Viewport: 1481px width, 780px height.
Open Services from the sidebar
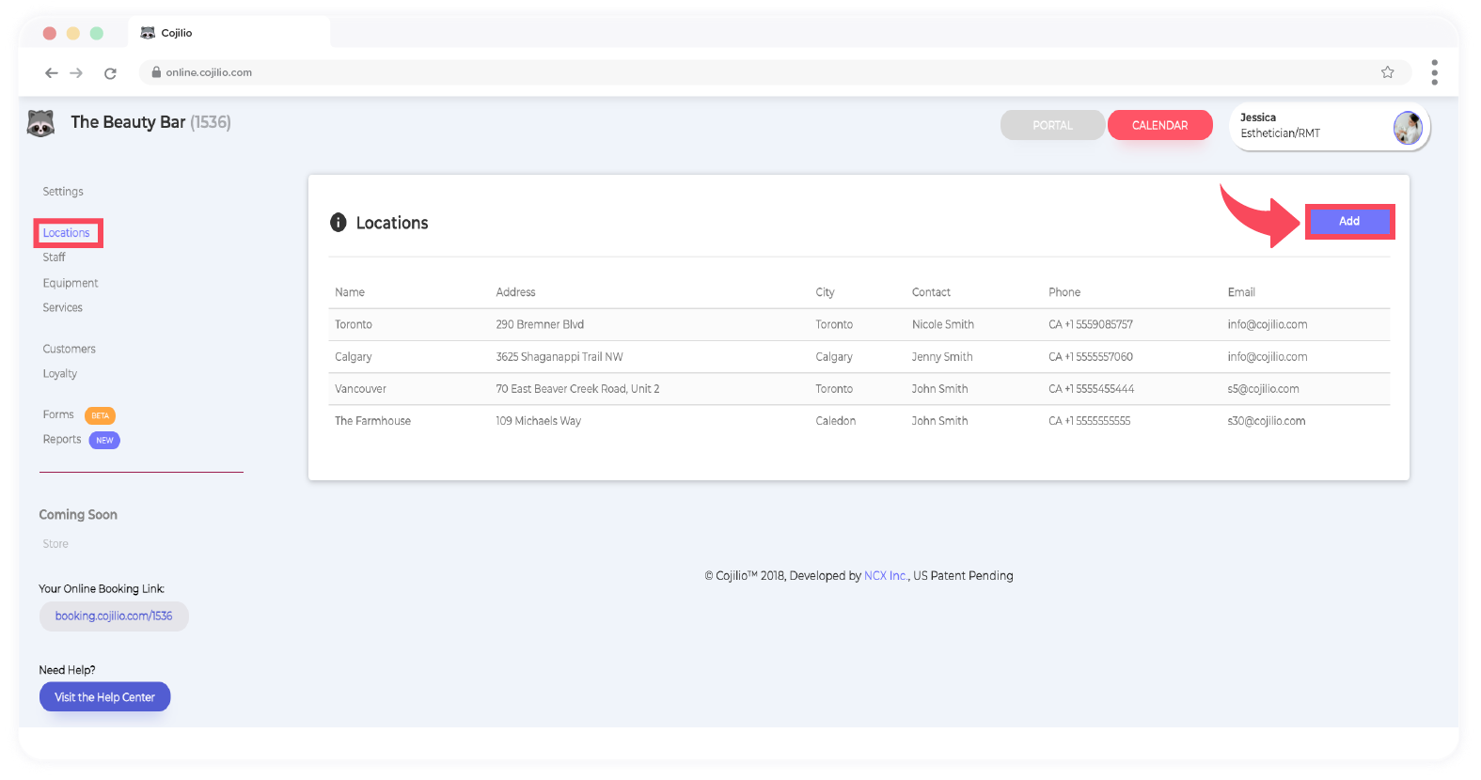[x=62, y=308]
